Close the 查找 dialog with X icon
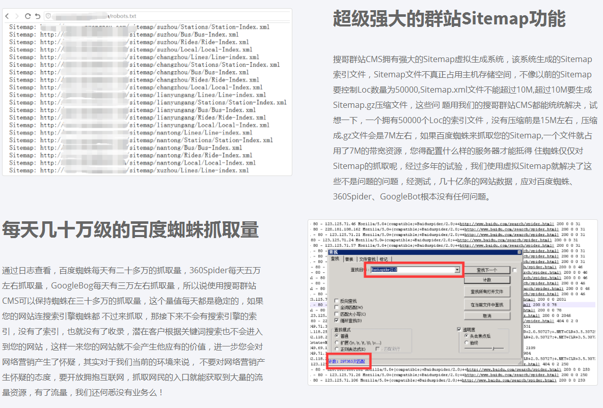 [x=519, y=252]
